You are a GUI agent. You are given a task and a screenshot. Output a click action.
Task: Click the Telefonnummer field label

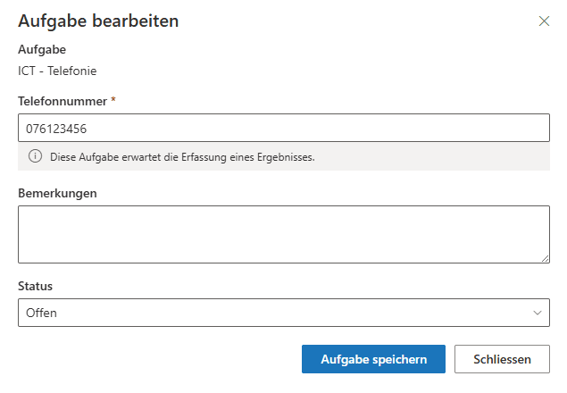pyautogui.click(x=63, y=101)
